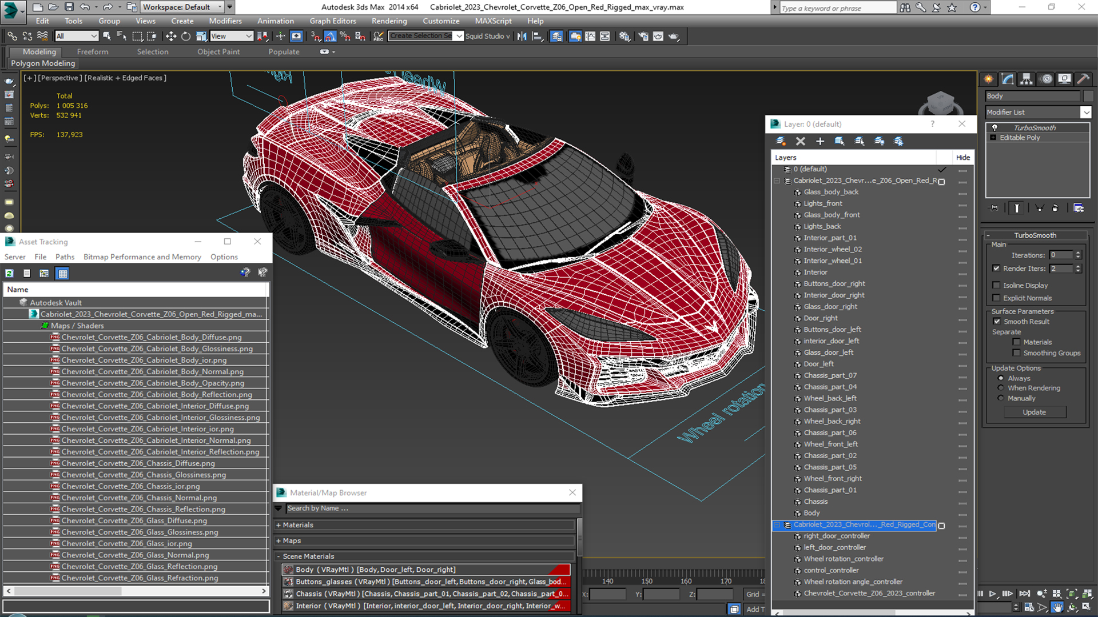
Task: Open the View reference coordinate dropdown
Action: pyautogui.click(x=231, y=36)
